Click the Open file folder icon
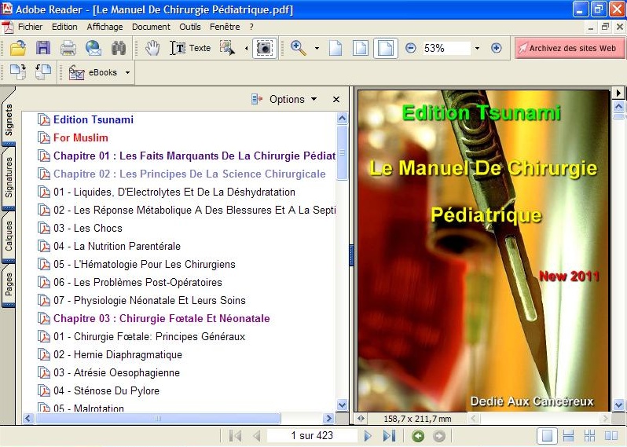This screenshot has width=627, height=447. tap(17, 48)
